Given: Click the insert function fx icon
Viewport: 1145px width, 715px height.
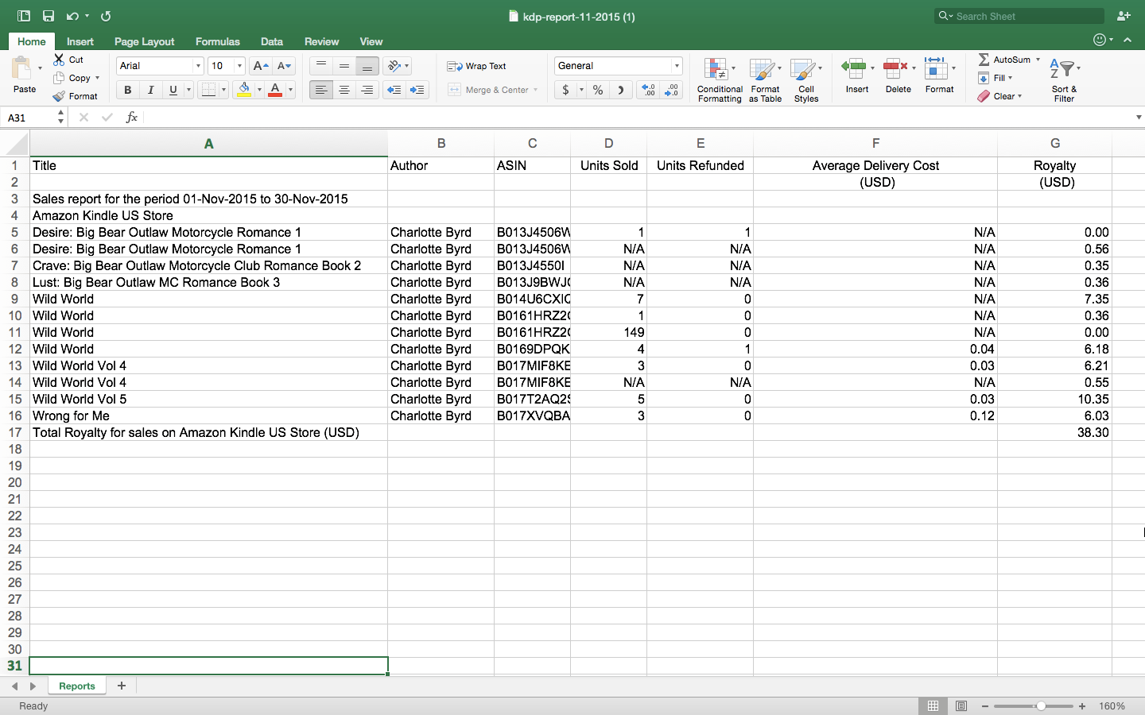Looking at the screenshot, I should tap(132, 117).
